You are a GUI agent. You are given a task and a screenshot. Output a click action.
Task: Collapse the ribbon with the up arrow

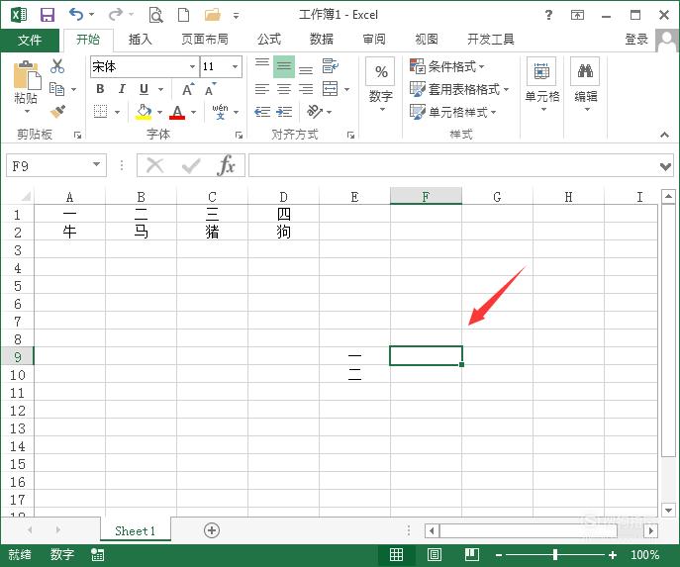click(x=664, y=135)
